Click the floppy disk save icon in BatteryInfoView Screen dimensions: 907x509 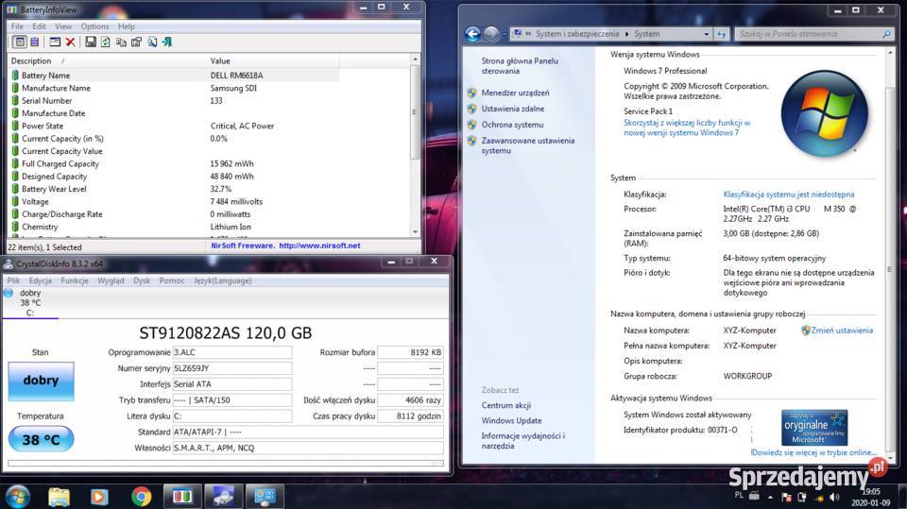coord(91,42)
